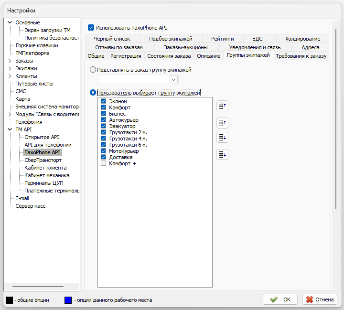Screen dimensions: 344x310
Task: Select 'Подставлять в заказ группу экипажей' radio button
Action: tap(93, 70)
